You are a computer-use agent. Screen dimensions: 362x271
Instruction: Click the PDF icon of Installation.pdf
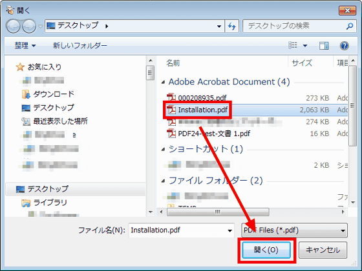pyautogui.click(x=171, y=110)
